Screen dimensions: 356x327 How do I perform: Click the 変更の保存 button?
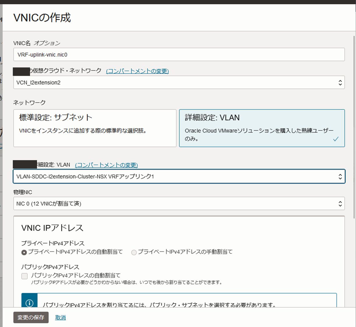pos(31,317)
